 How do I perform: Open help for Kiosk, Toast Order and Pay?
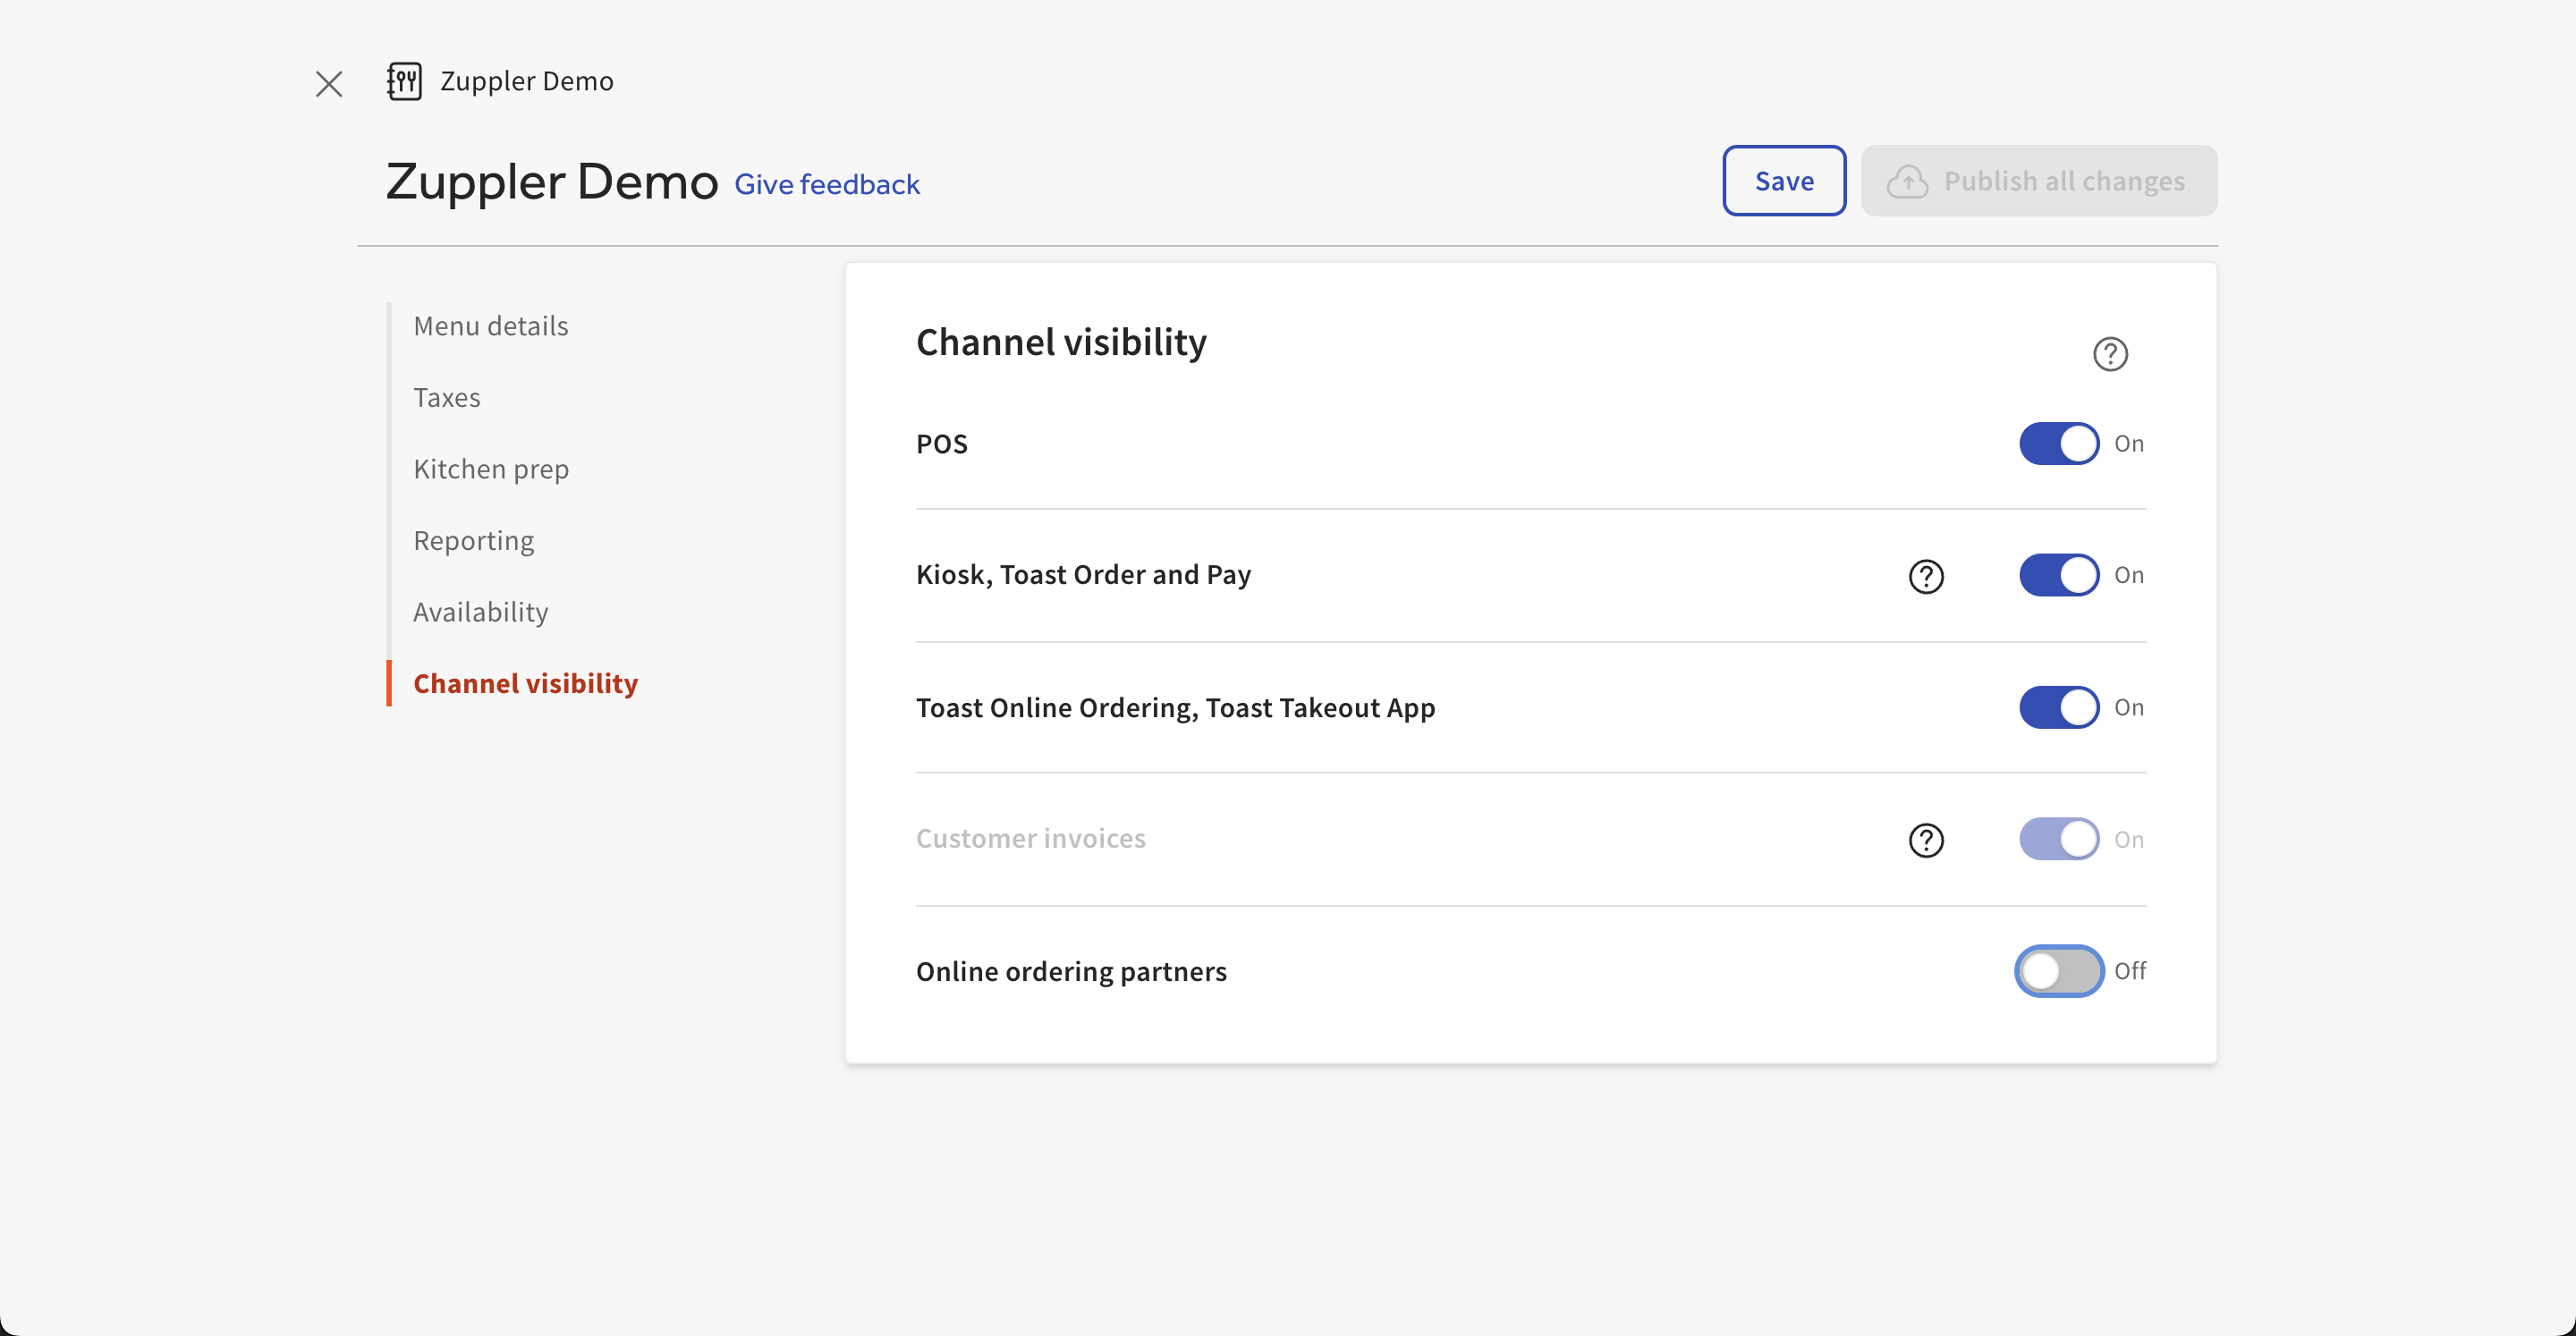(1926, 576)
